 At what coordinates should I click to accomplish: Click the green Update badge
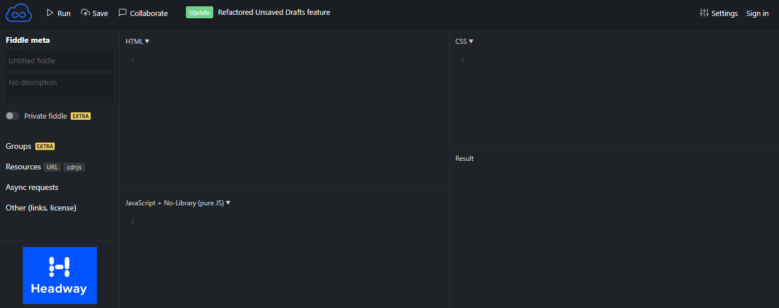pos(200,13)
